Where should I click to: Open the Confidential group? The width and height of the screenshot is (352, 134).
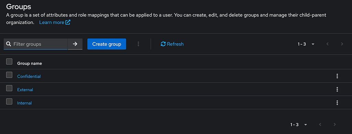click(x=29, y=76)
